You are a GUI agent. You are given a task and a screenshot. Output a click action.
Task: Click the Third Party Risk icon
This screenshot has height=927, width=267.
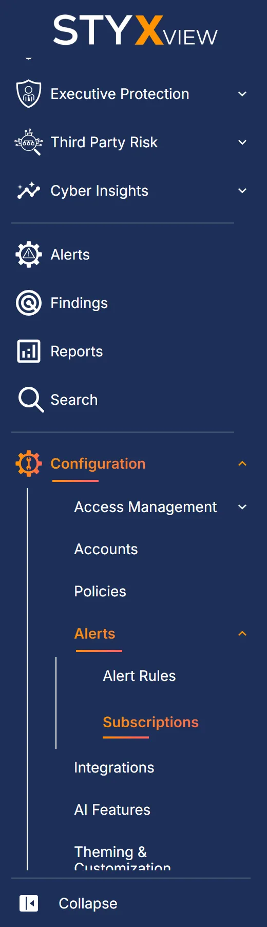click(x=29, y=142)
